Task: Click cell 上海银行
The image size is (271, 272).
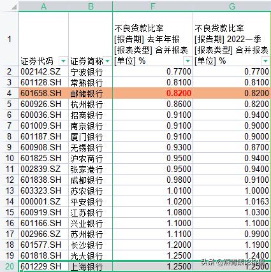Action: pyautogui.click(x=91, y=266)
